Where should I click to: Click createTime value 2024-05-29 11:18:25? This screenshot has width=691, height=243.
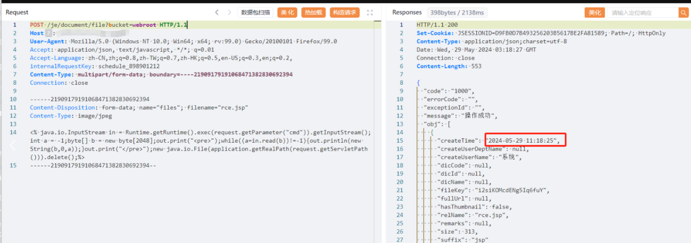pyautogui.click(x=523, y=140)
